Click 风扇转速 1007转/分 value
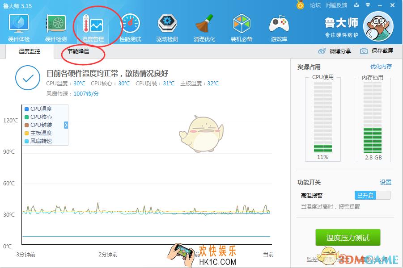This screenshot has width=403, height=268. (86, 94)
